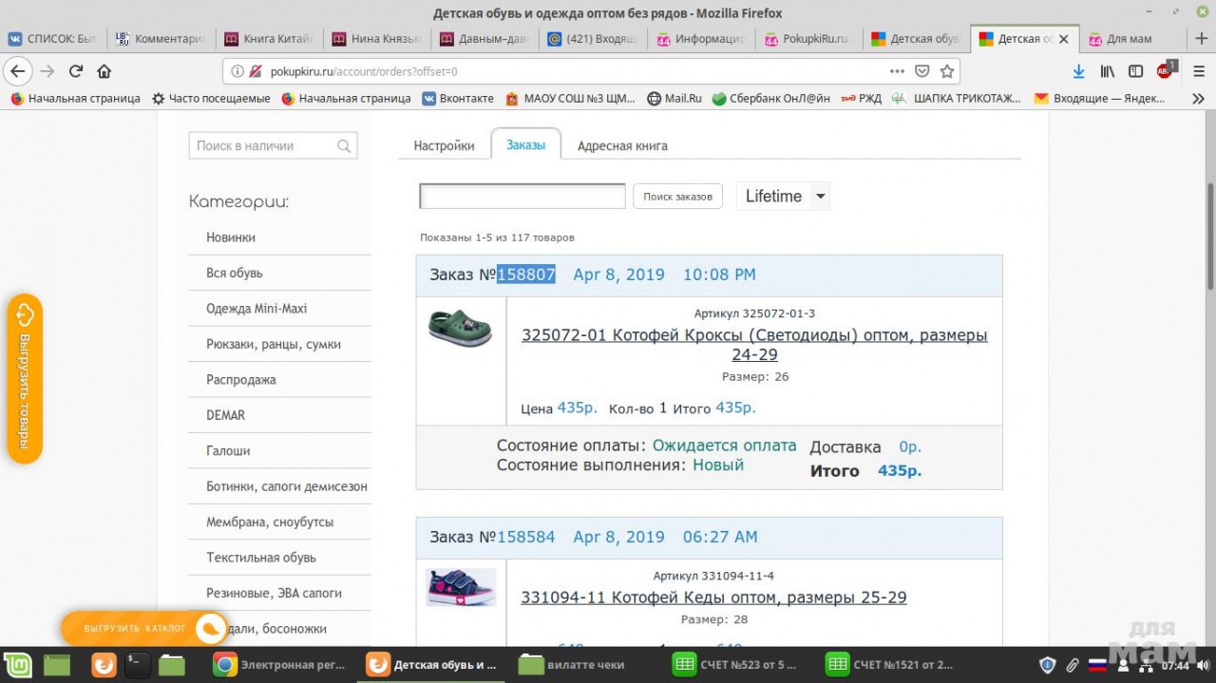Select the Распродажа category
Viewport: 1216px width, 683px height.
(241, 380)
